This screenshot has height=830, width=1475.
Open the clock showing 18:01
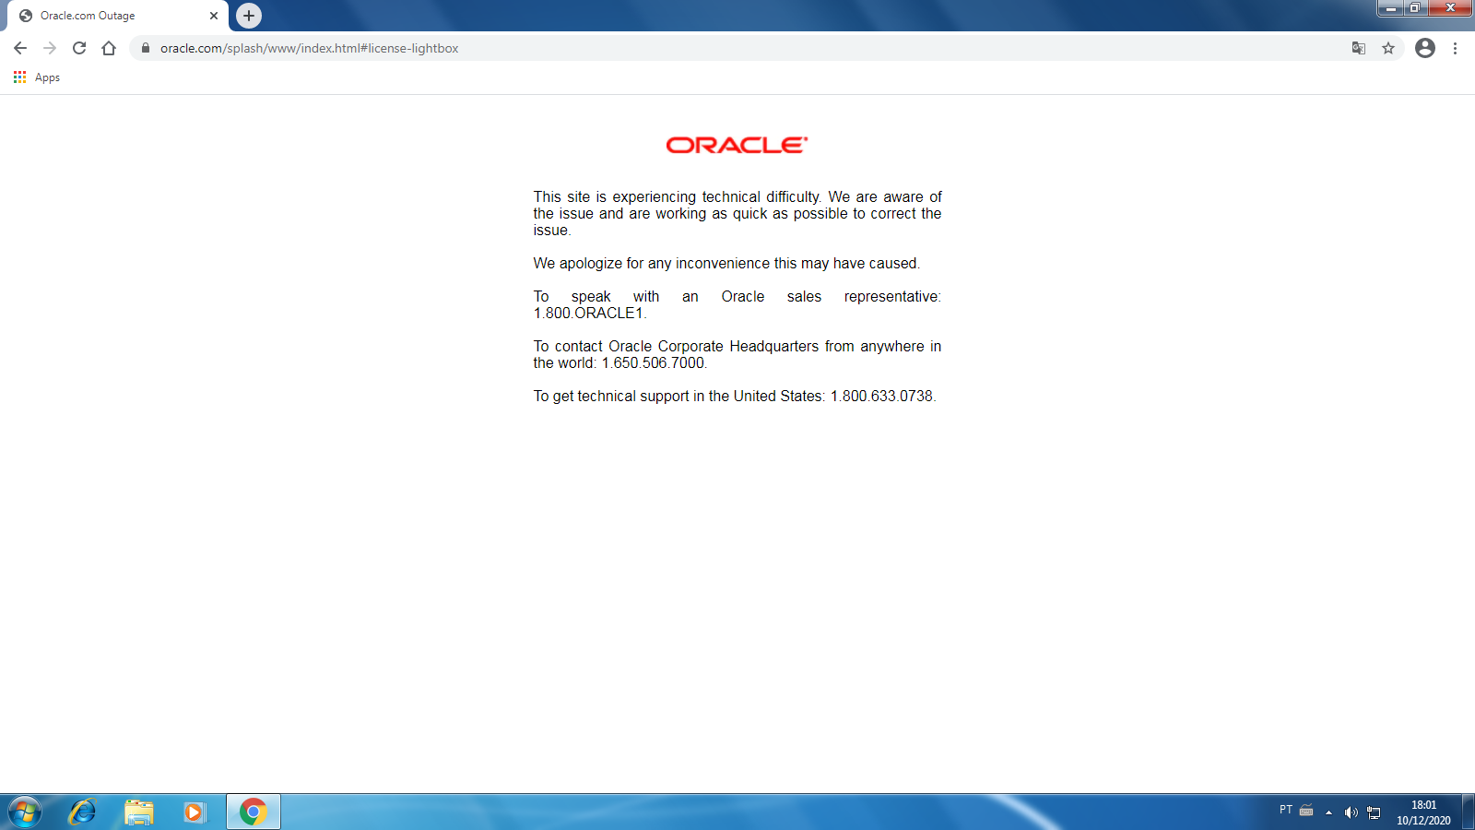pyautogui.click(x=1423, y=812)
